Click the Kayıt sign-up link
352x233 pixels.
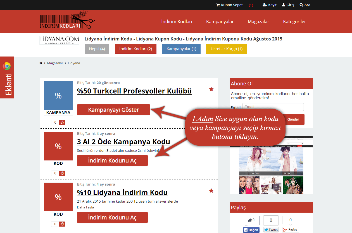(270, 5)
